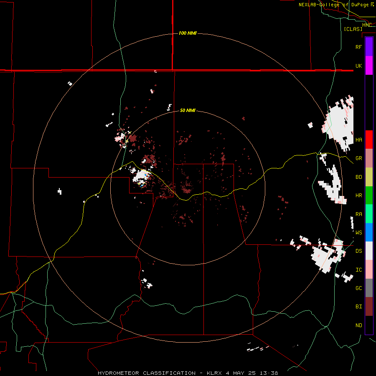Click the BI dark red swatch
Image resolution: width=376 pixels, height=376 pixels.
click(x=369, y=307)
